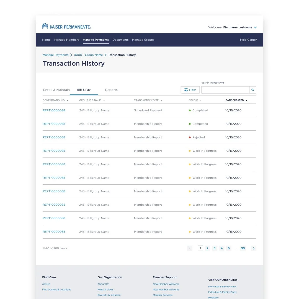Open REPT10000088 for the Scheduled Payment row

(54, 110)
